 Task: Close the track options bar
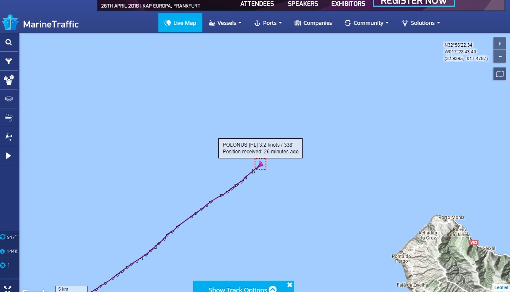[x=290, y=285]
